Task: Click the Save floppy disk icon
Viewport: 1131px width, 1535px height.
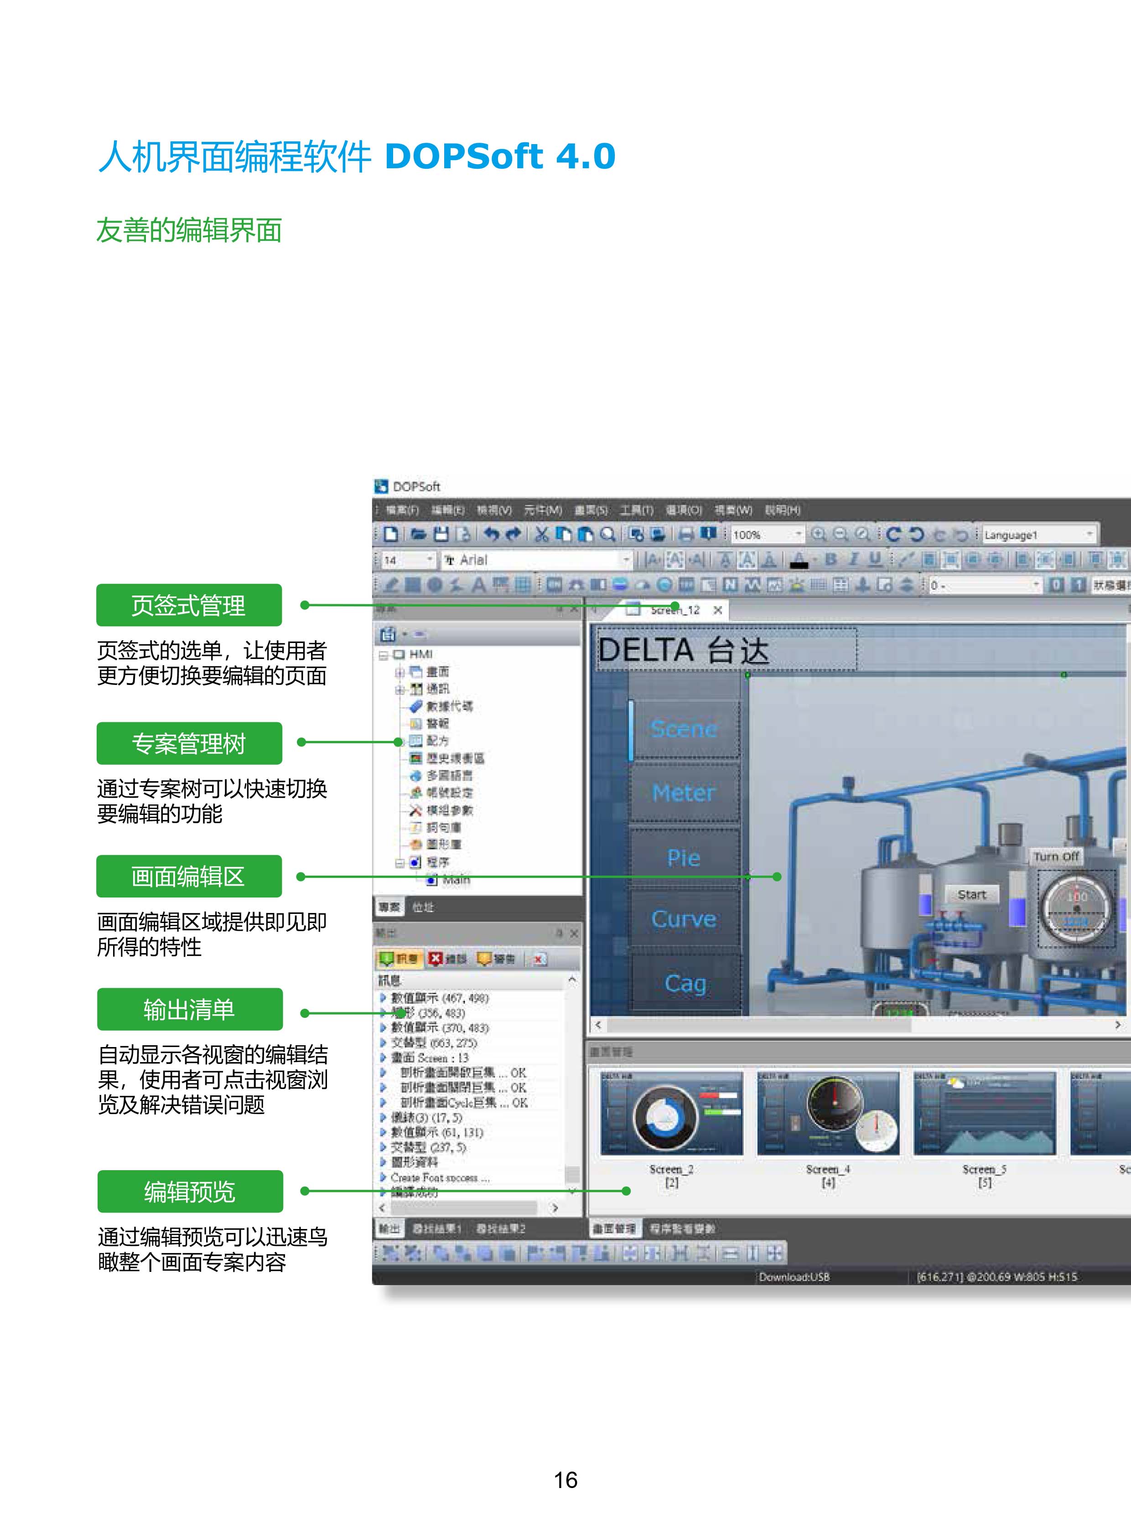Action: pyautogui.click(x=442, y=534)
